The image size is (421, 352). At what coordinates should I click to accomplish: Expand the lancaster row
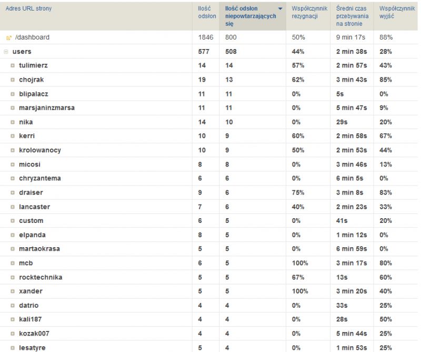13,207
